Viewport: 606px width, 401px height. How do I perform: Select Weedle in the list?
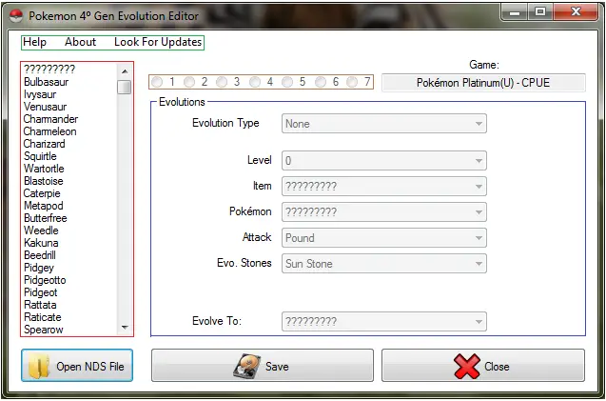[41, 231]
